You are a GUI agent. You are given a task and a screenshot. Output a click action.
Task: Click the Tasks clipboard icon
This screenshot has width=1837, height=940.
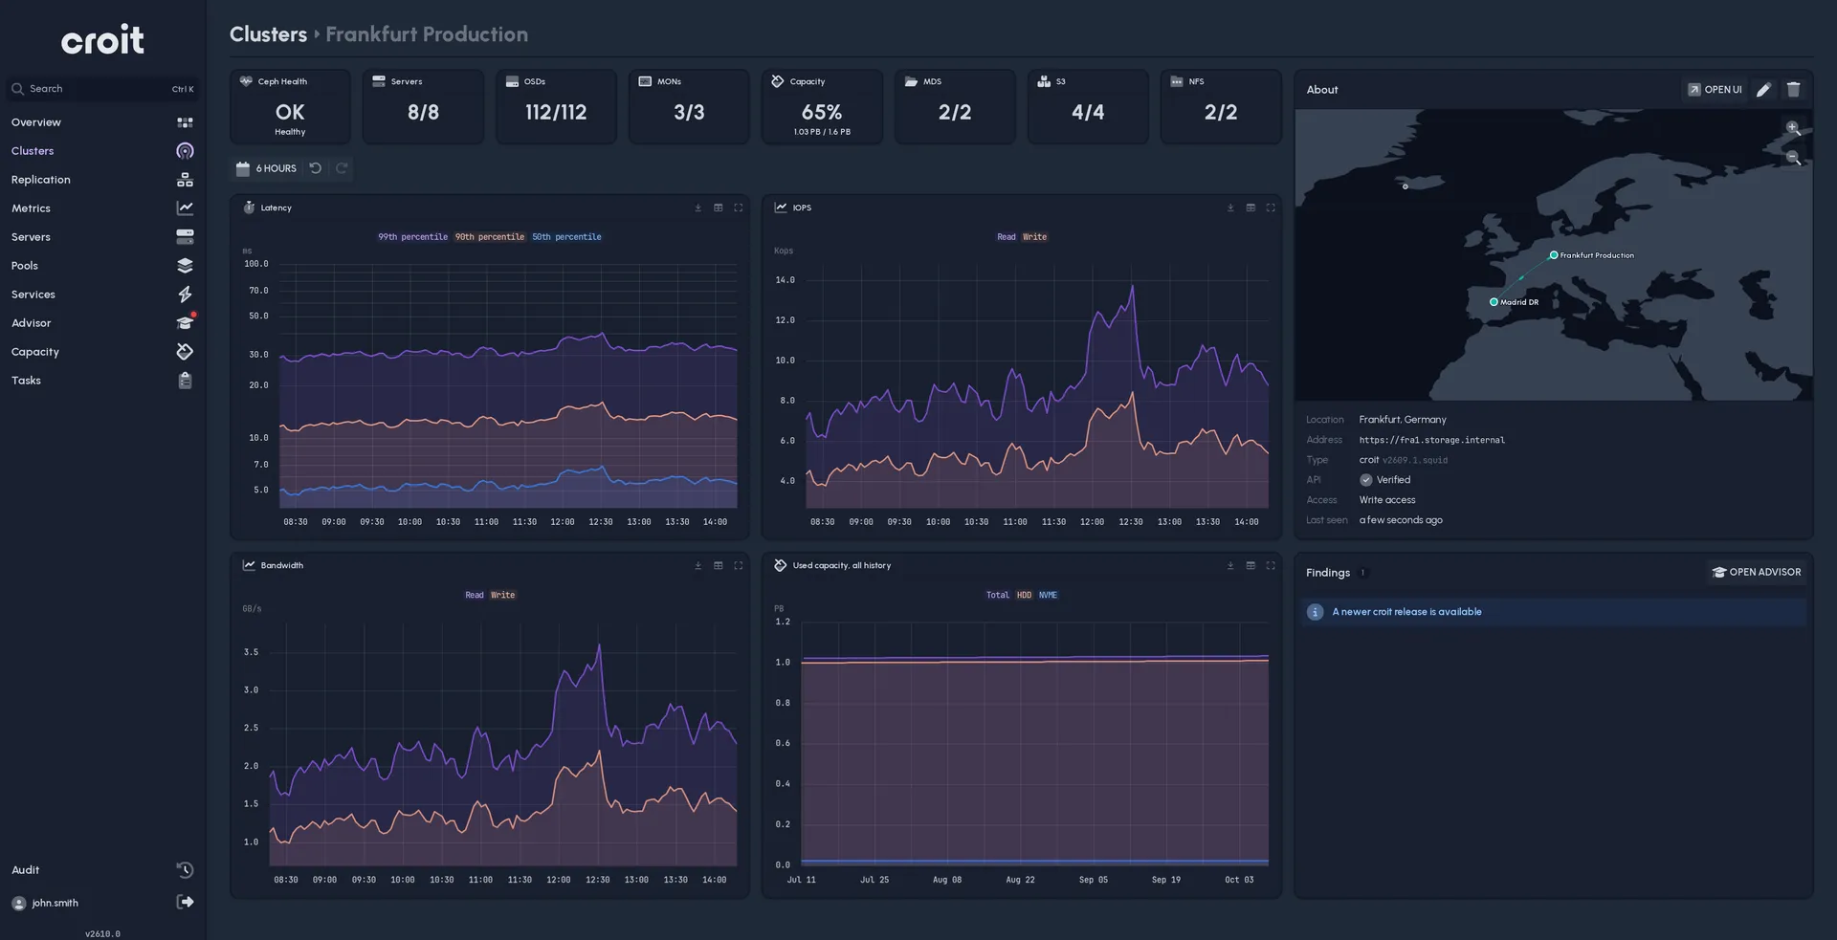(x=185, y=381)
